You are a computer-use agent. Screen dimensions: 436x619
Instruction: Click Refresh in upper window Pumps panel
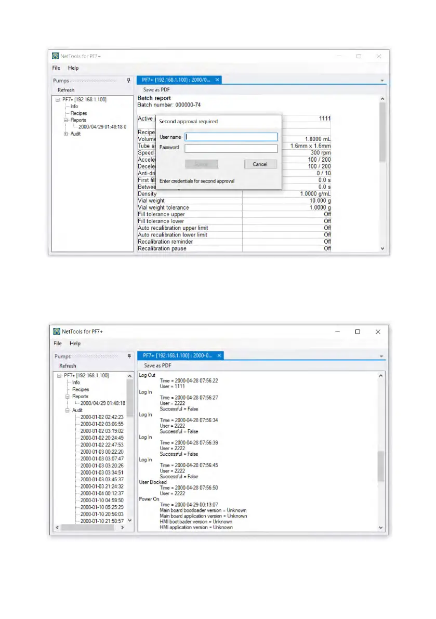[x=66, y=90]
